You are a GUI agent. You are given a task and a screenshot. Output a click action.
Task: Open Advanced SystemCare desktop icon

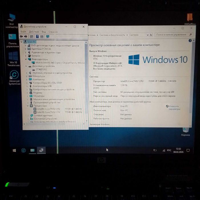click(x=14, y=77)
